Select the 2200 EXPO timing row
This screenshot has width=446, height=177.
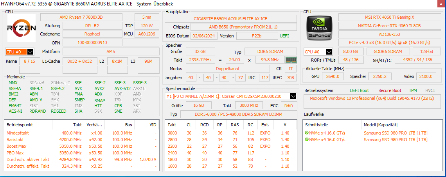coord(231,146)
